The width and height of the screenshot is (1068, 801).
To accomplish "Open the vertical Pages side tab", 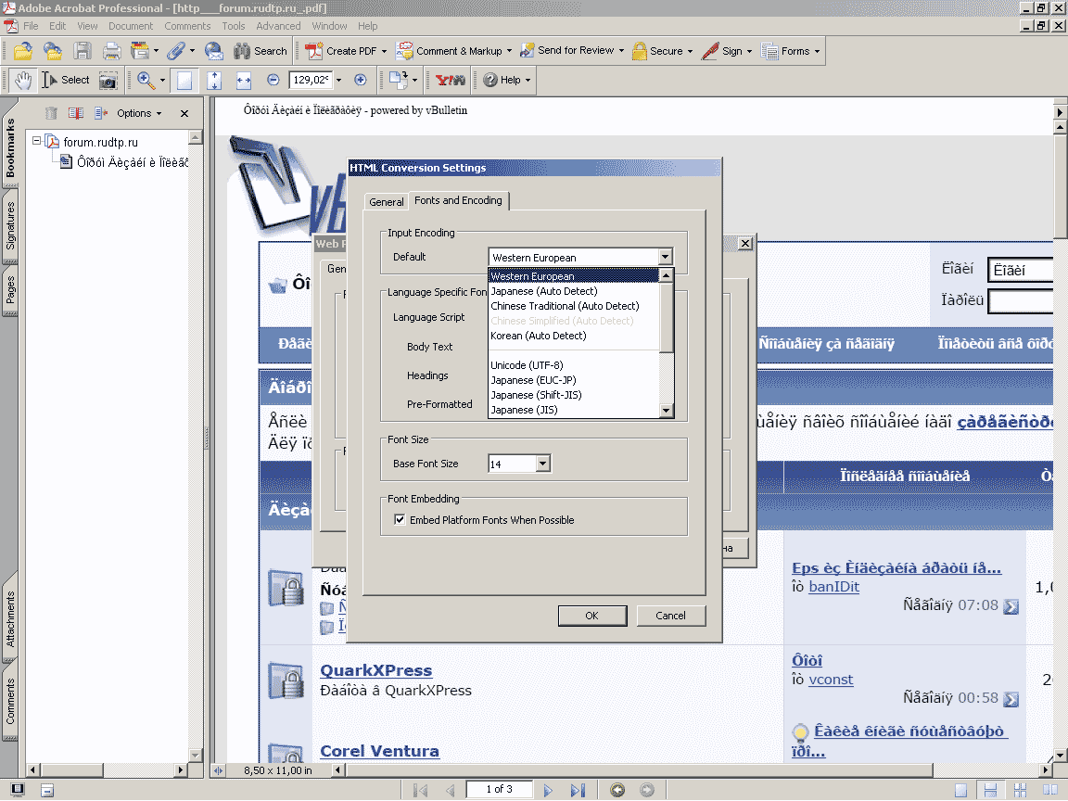I will pos(10,289).
